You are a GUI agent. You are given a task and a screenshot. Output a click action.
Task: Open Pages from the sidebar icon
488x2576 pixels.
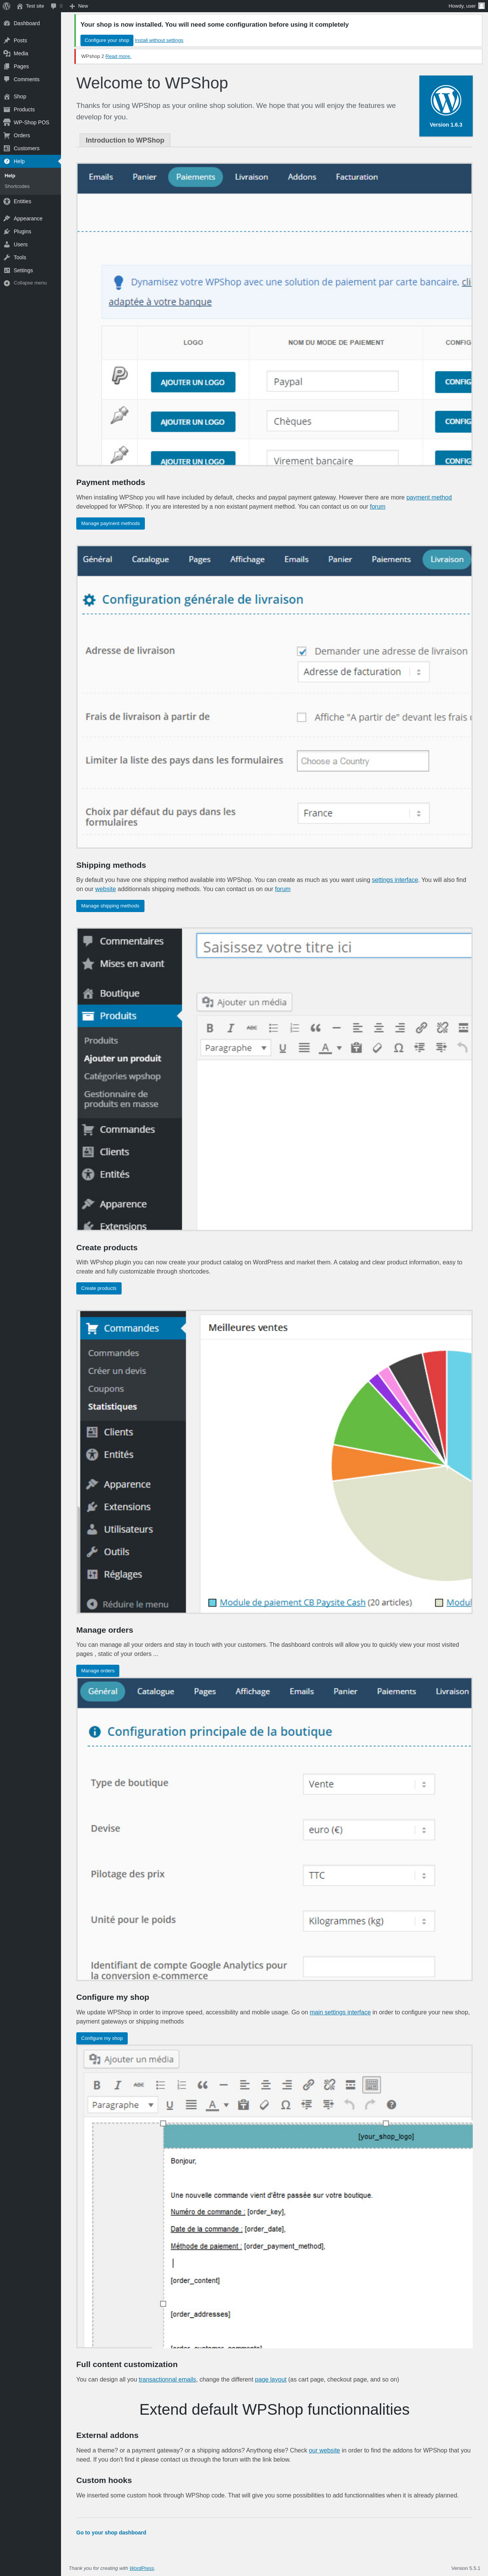point(7,66)
